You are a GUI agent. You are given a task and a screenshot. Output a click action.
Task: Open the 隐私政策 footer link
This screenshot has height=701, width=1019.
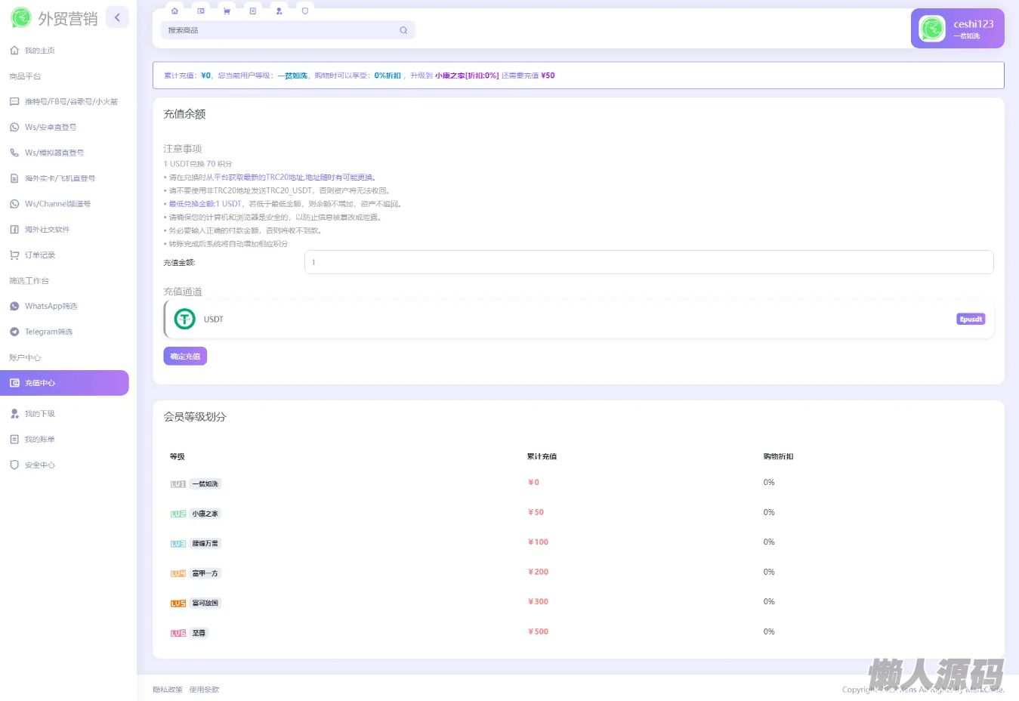click(x=168, y=690)
